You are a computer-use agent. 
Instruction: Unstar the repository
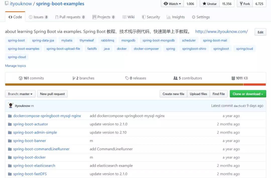click(x=210, y=4)
